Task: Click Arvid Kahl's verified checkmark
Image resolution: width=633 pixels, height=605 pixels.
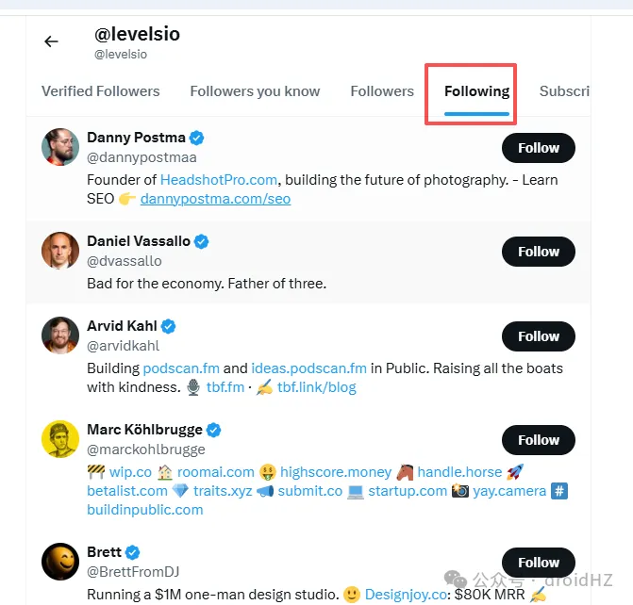Action: [169, 326]
